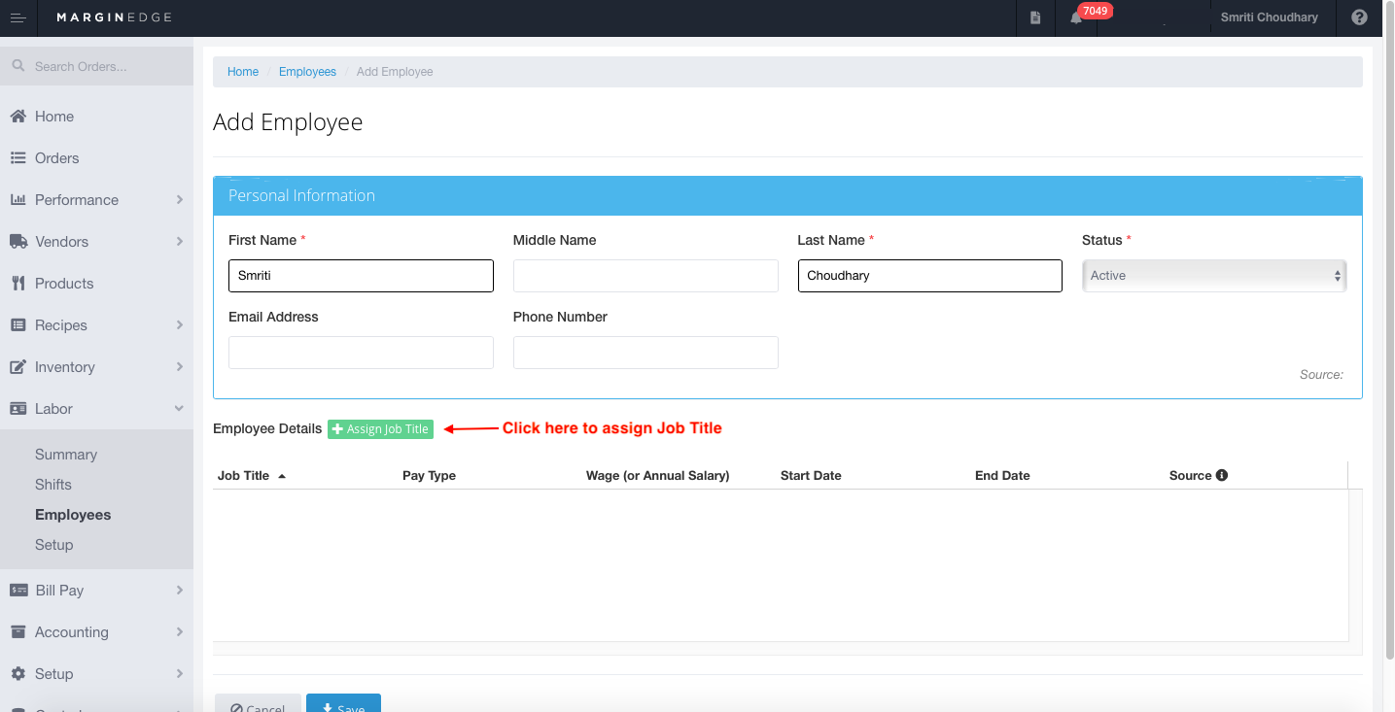Screen dimensions: 1395x712
Task: Go to Home breadcrumb link
Action: (x=243, y=72)
